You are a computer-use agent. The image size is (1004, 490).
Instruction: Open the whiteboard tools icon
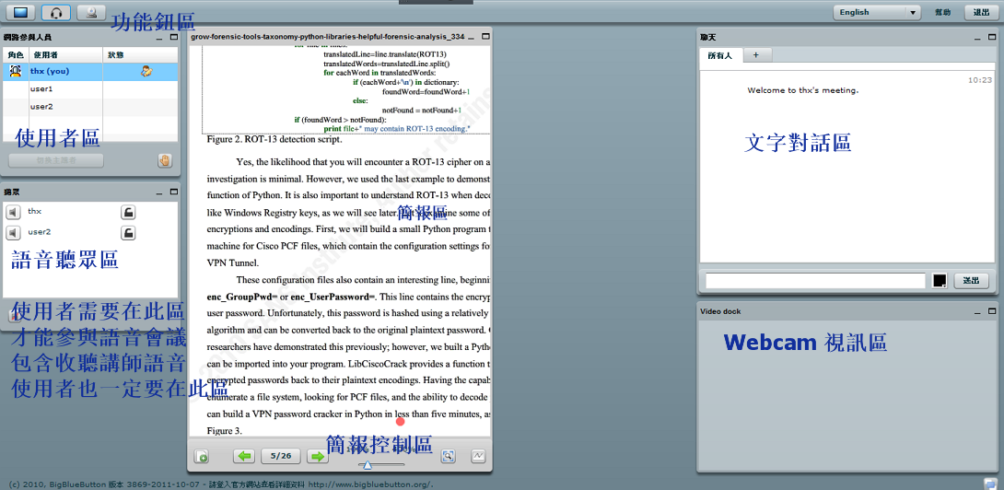coord(478,456)
